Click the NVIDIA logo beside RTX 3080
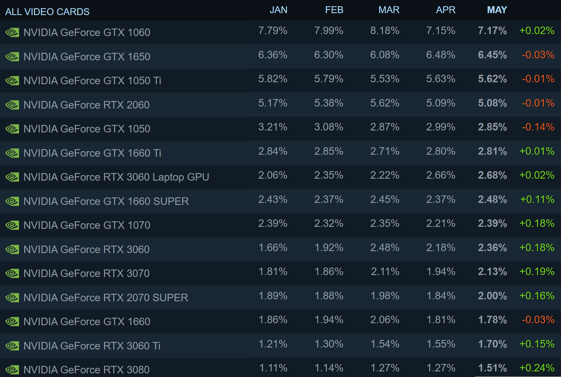This screenshot has width=561, height=377. 12,370
